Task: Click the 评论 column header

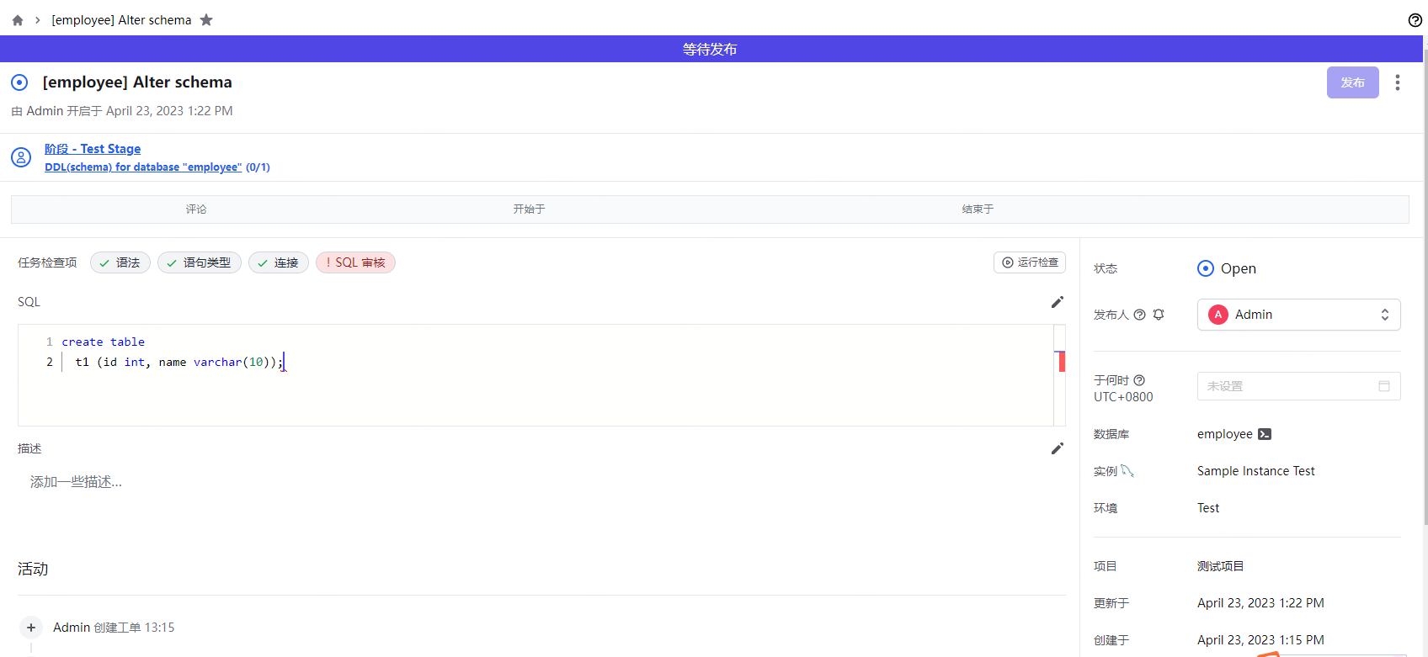Action: (x=196, y=209)
